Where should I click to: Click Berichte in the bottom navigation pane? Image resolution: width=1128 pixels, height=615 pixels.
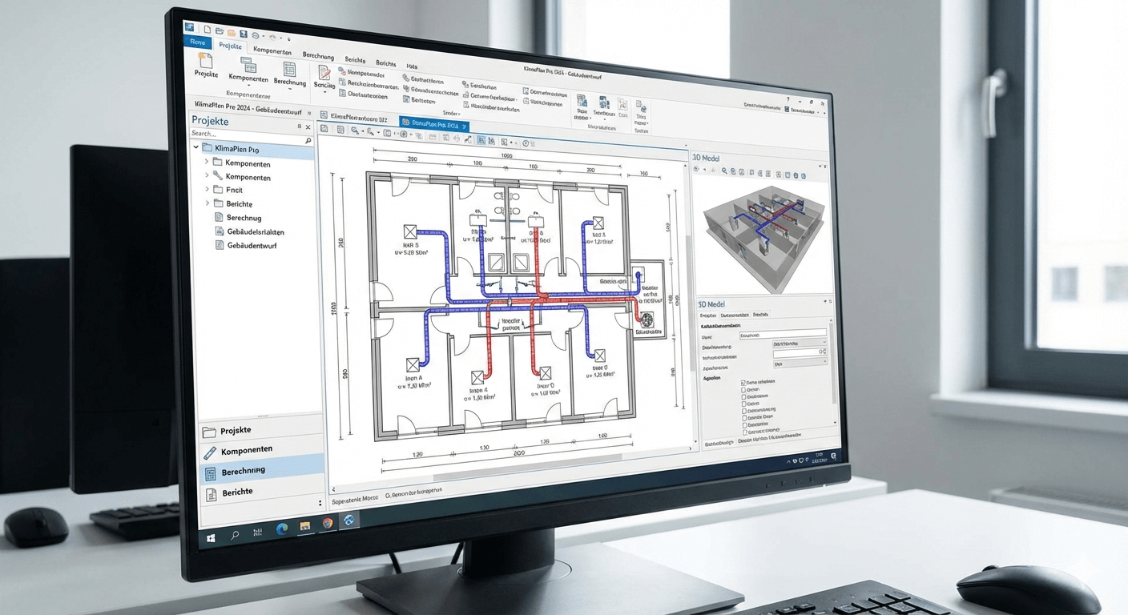click(x=261, y=491)
